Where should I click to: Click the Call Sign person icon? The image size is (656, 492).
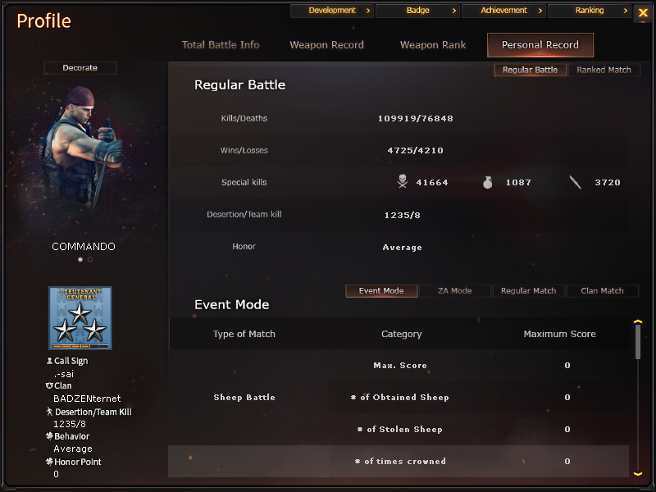pos(49,361)
